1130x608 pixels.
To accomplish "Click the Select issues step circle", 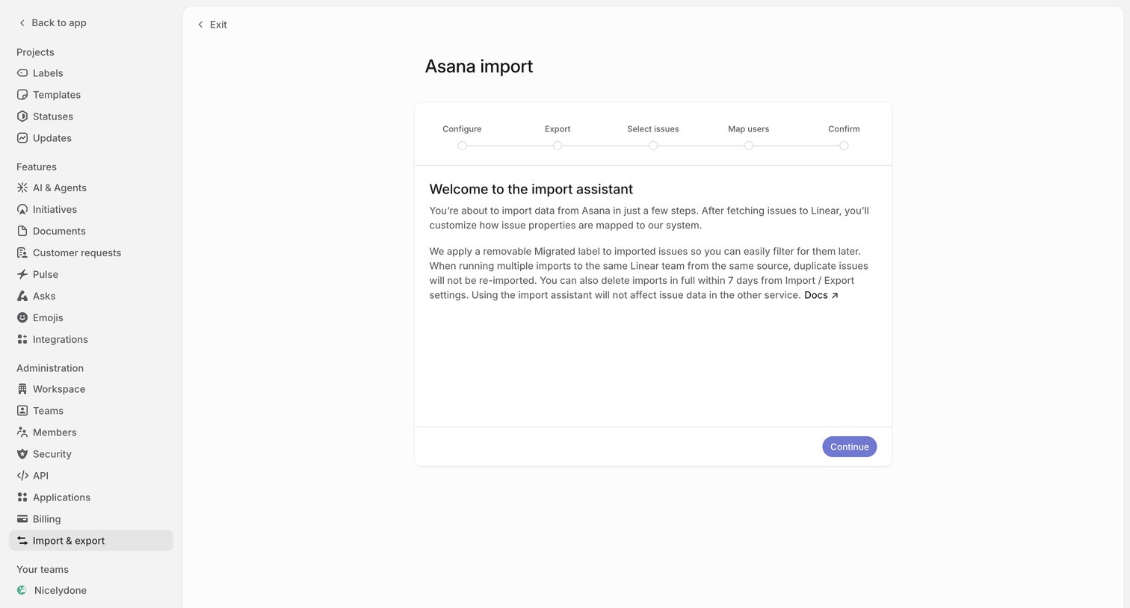I will click(x=653, y=146).
